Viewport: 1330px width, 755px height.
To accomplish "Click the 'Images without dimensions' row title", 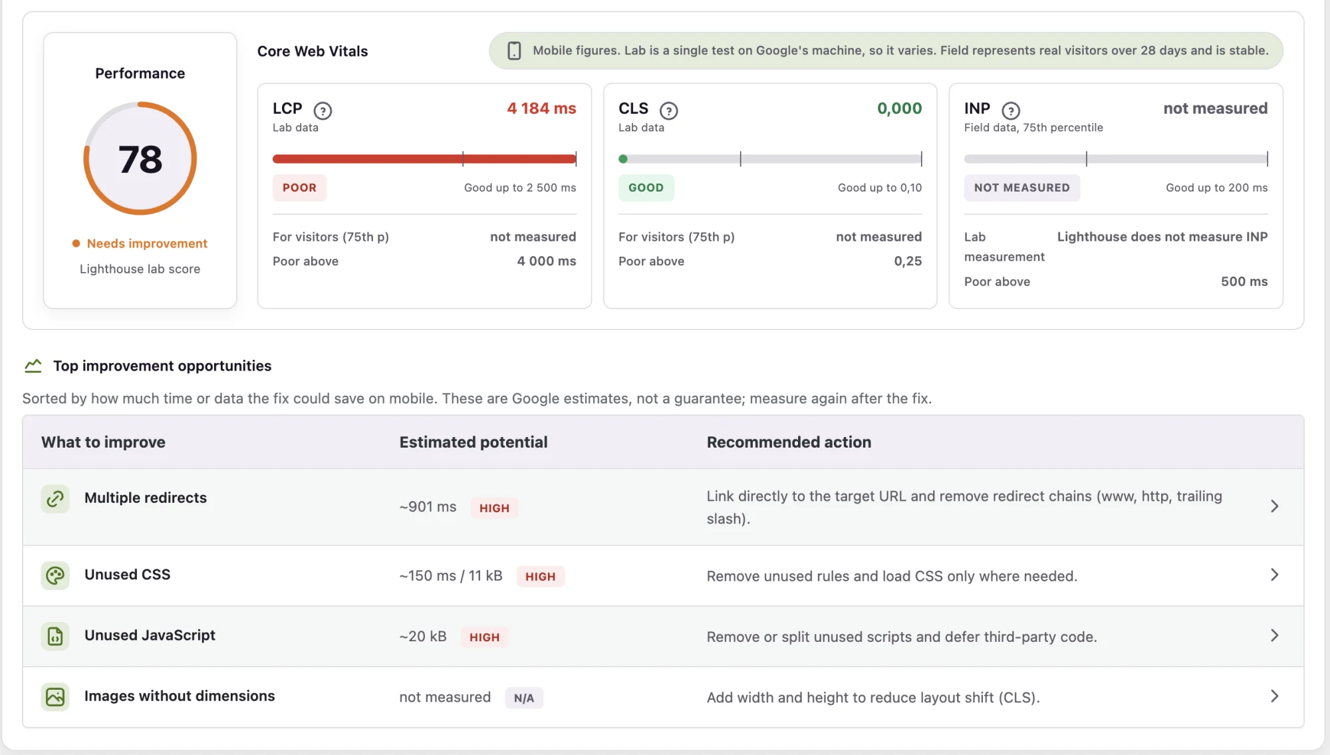I will 180,696.
